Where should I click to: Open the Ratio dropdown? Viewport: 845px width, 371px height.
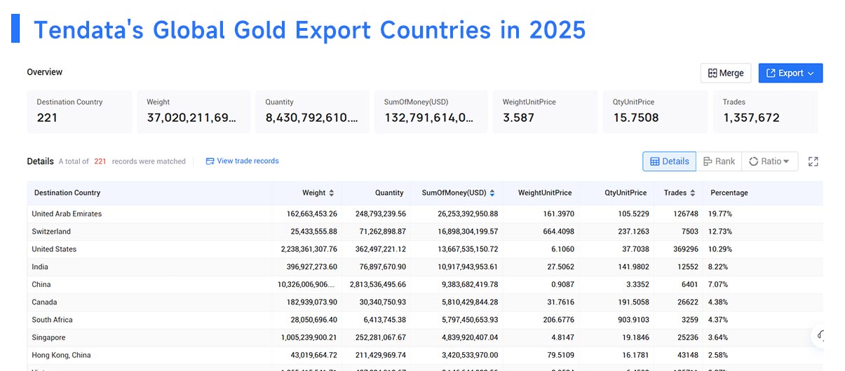769,161
